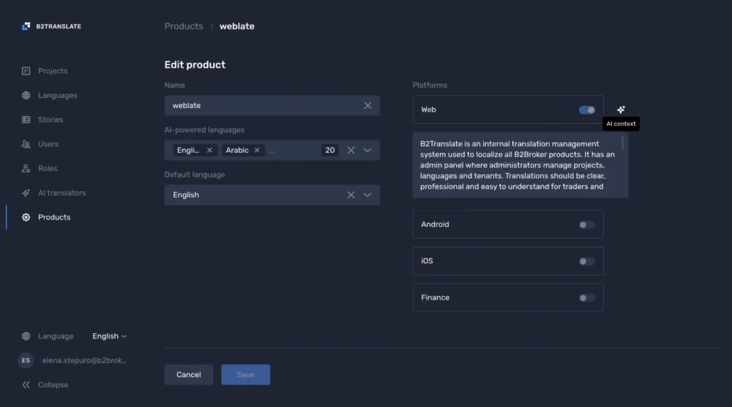
Task: Open the Projects icon in sidebar
Action: pos(26,71)
